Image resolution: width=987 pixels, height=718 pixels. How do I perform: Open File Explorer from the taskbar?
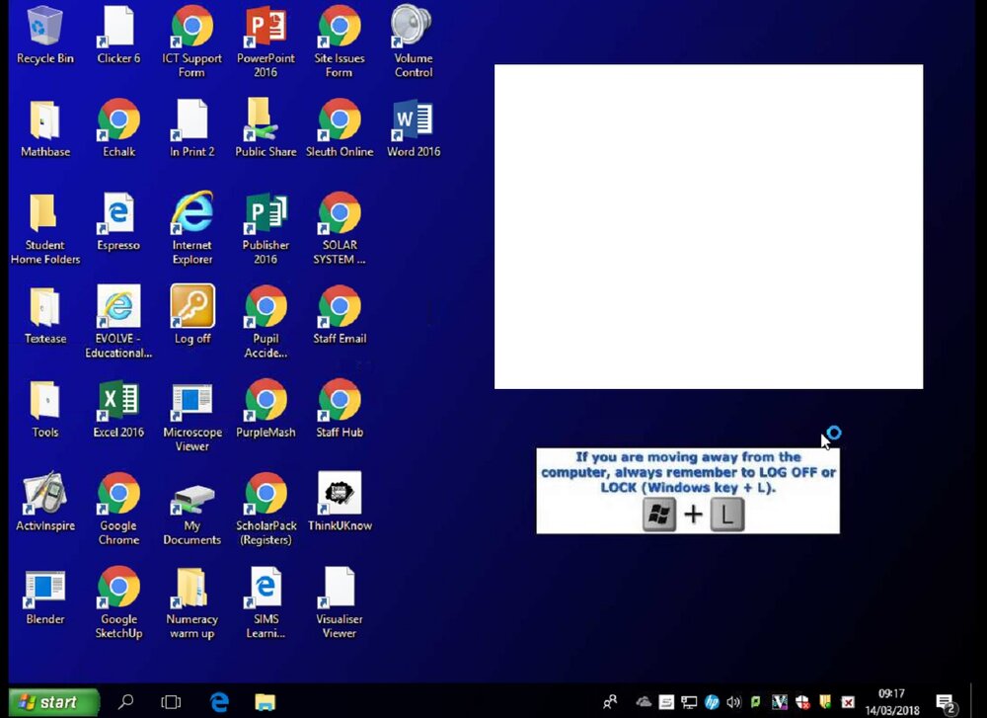[x=265, y=701]
